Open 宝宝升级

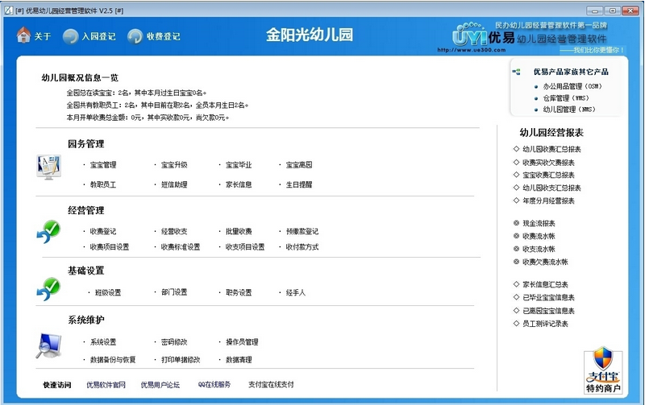coord(174,165)
